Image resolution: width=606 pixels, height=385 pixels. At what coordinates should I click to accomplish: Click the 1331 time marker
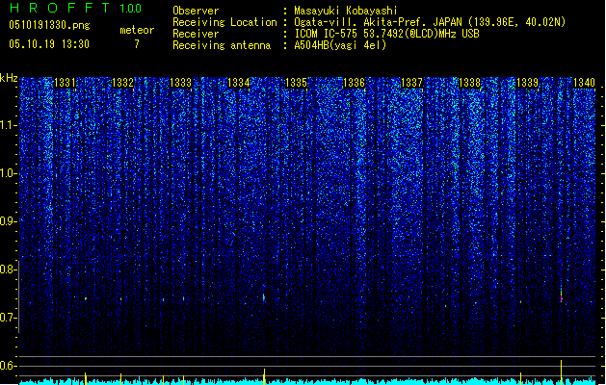coord(65,83)
